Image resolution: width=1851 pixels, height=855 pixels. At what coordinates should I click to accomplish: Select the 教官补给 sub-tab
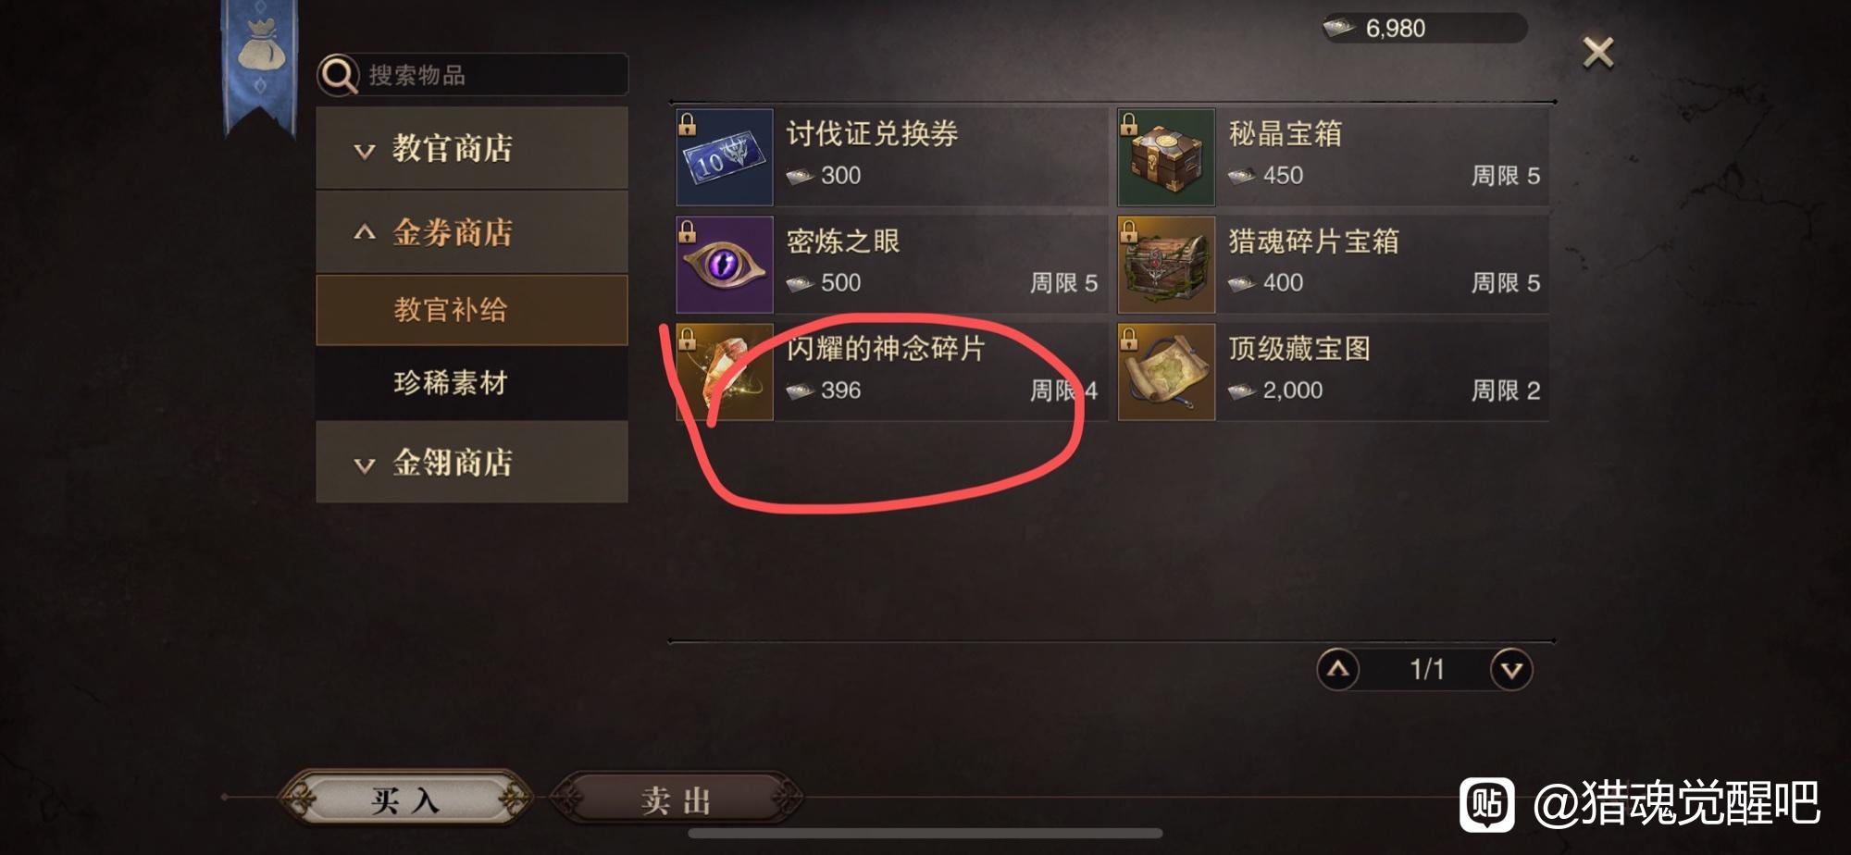pyautogui.click(x=472, y=310)
